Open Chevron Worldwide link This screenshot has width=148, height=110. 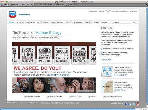[120, 11]
